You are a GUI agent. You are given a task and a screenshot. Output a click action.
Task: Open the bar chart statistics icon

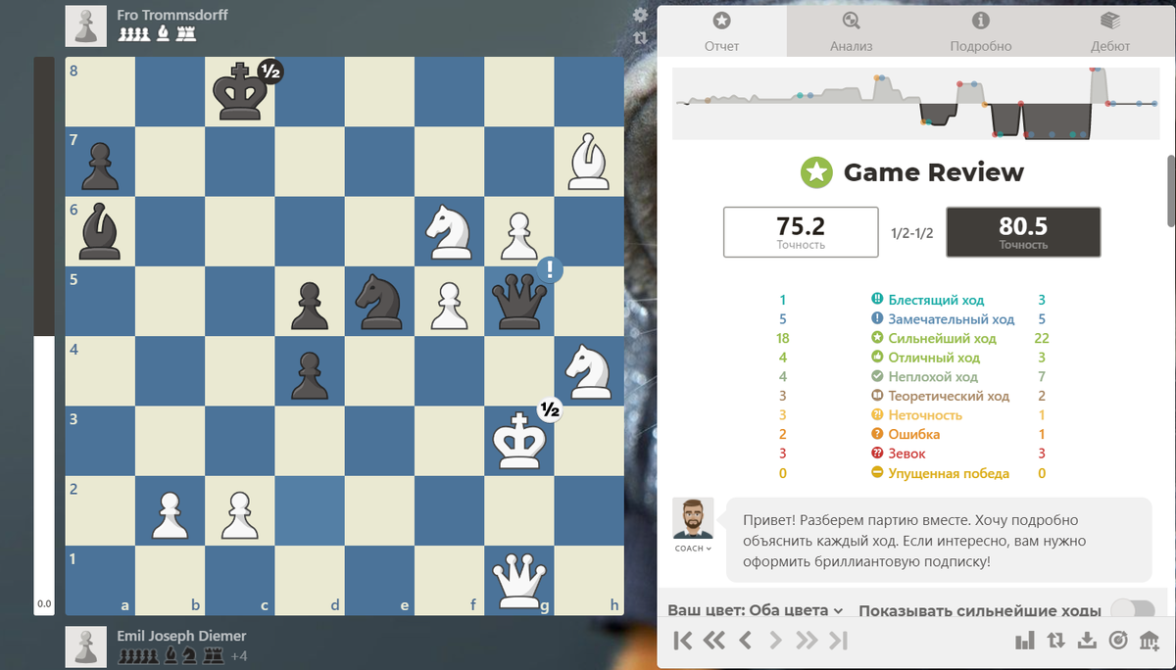click(x=1025, y=641)
